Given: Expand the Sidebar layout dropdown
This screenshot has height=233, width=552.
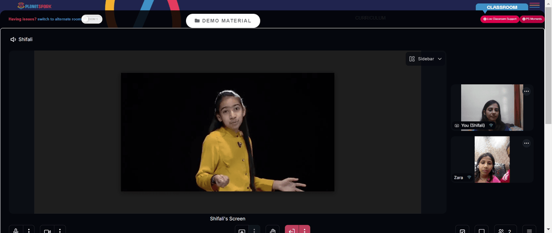Looking at the screenshot, I should tap(425, 59).
